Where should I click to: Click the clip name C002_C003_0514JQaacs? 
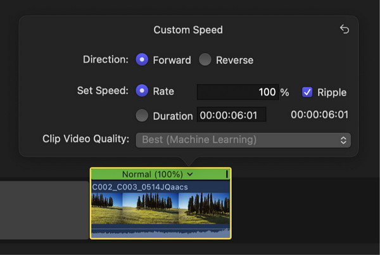(x=140, y=187)
